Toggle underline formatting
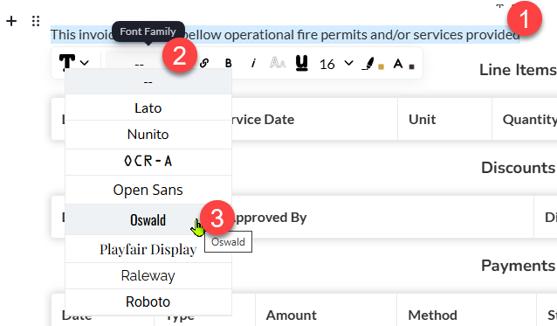557x326 pixels. point(301,63)
